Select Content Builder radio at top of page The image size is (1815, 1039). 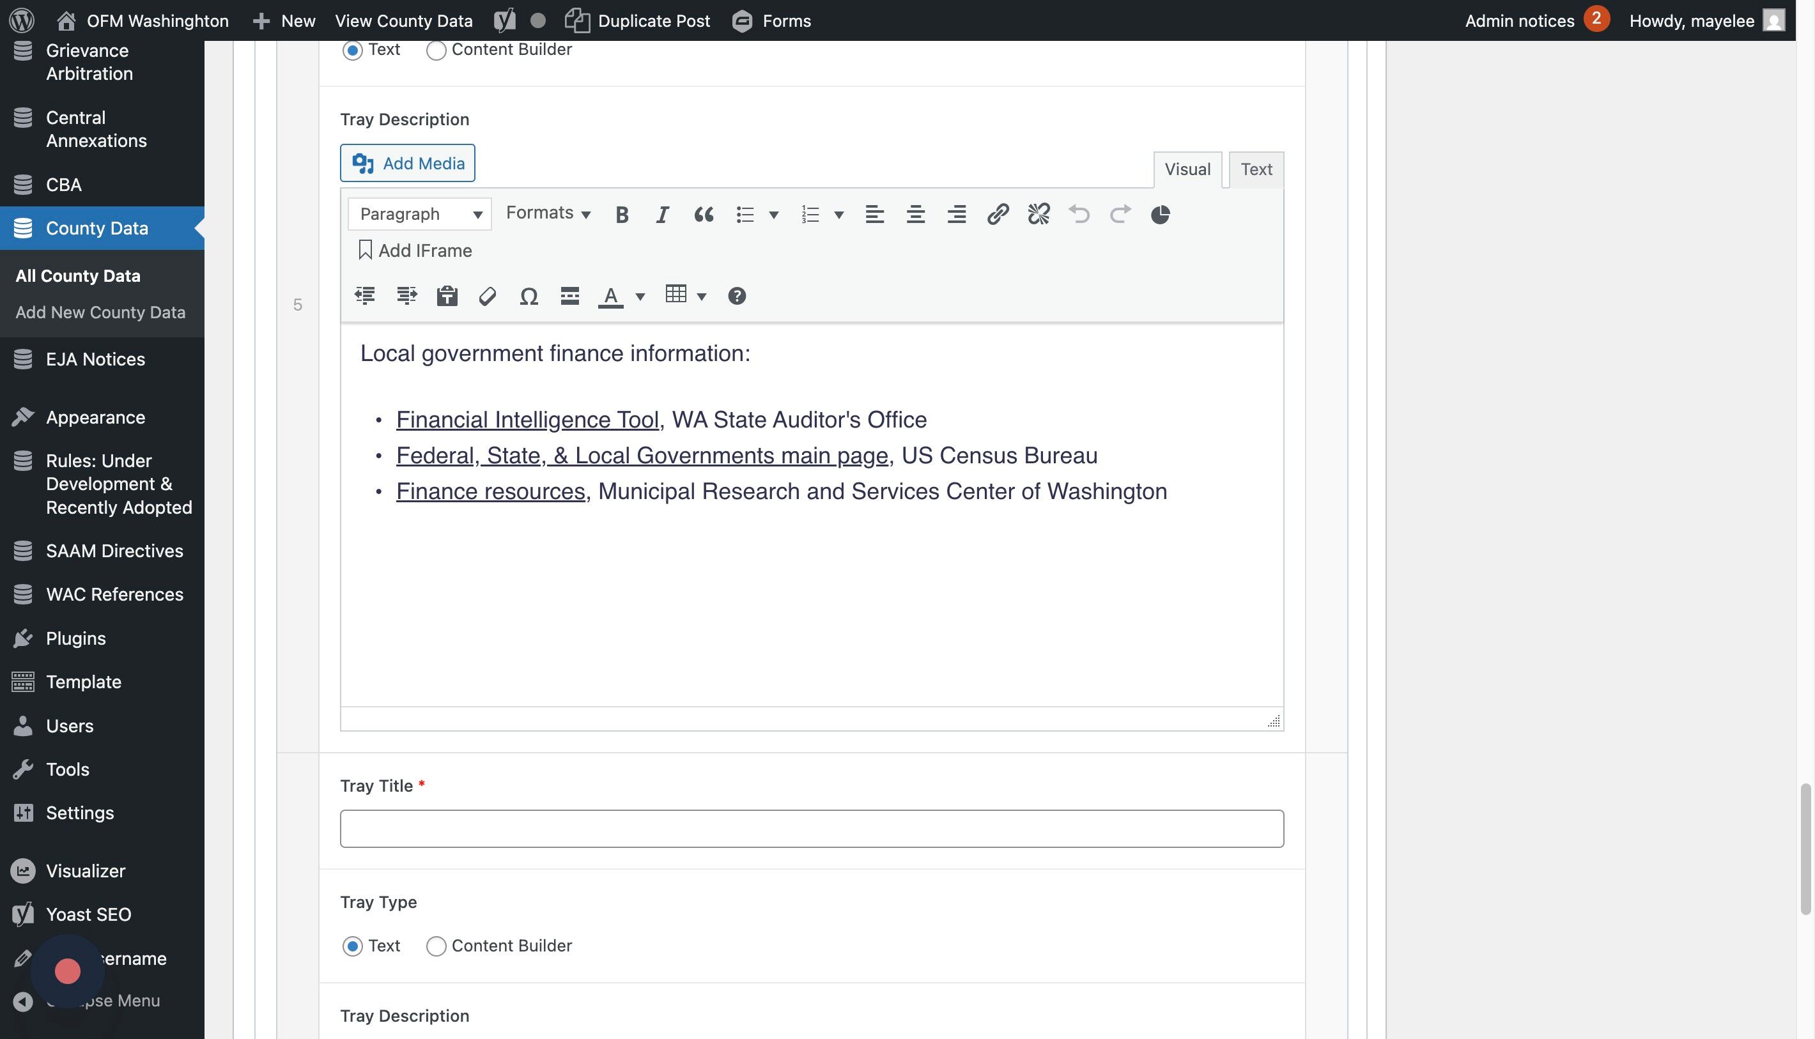[x=436, y=50]
